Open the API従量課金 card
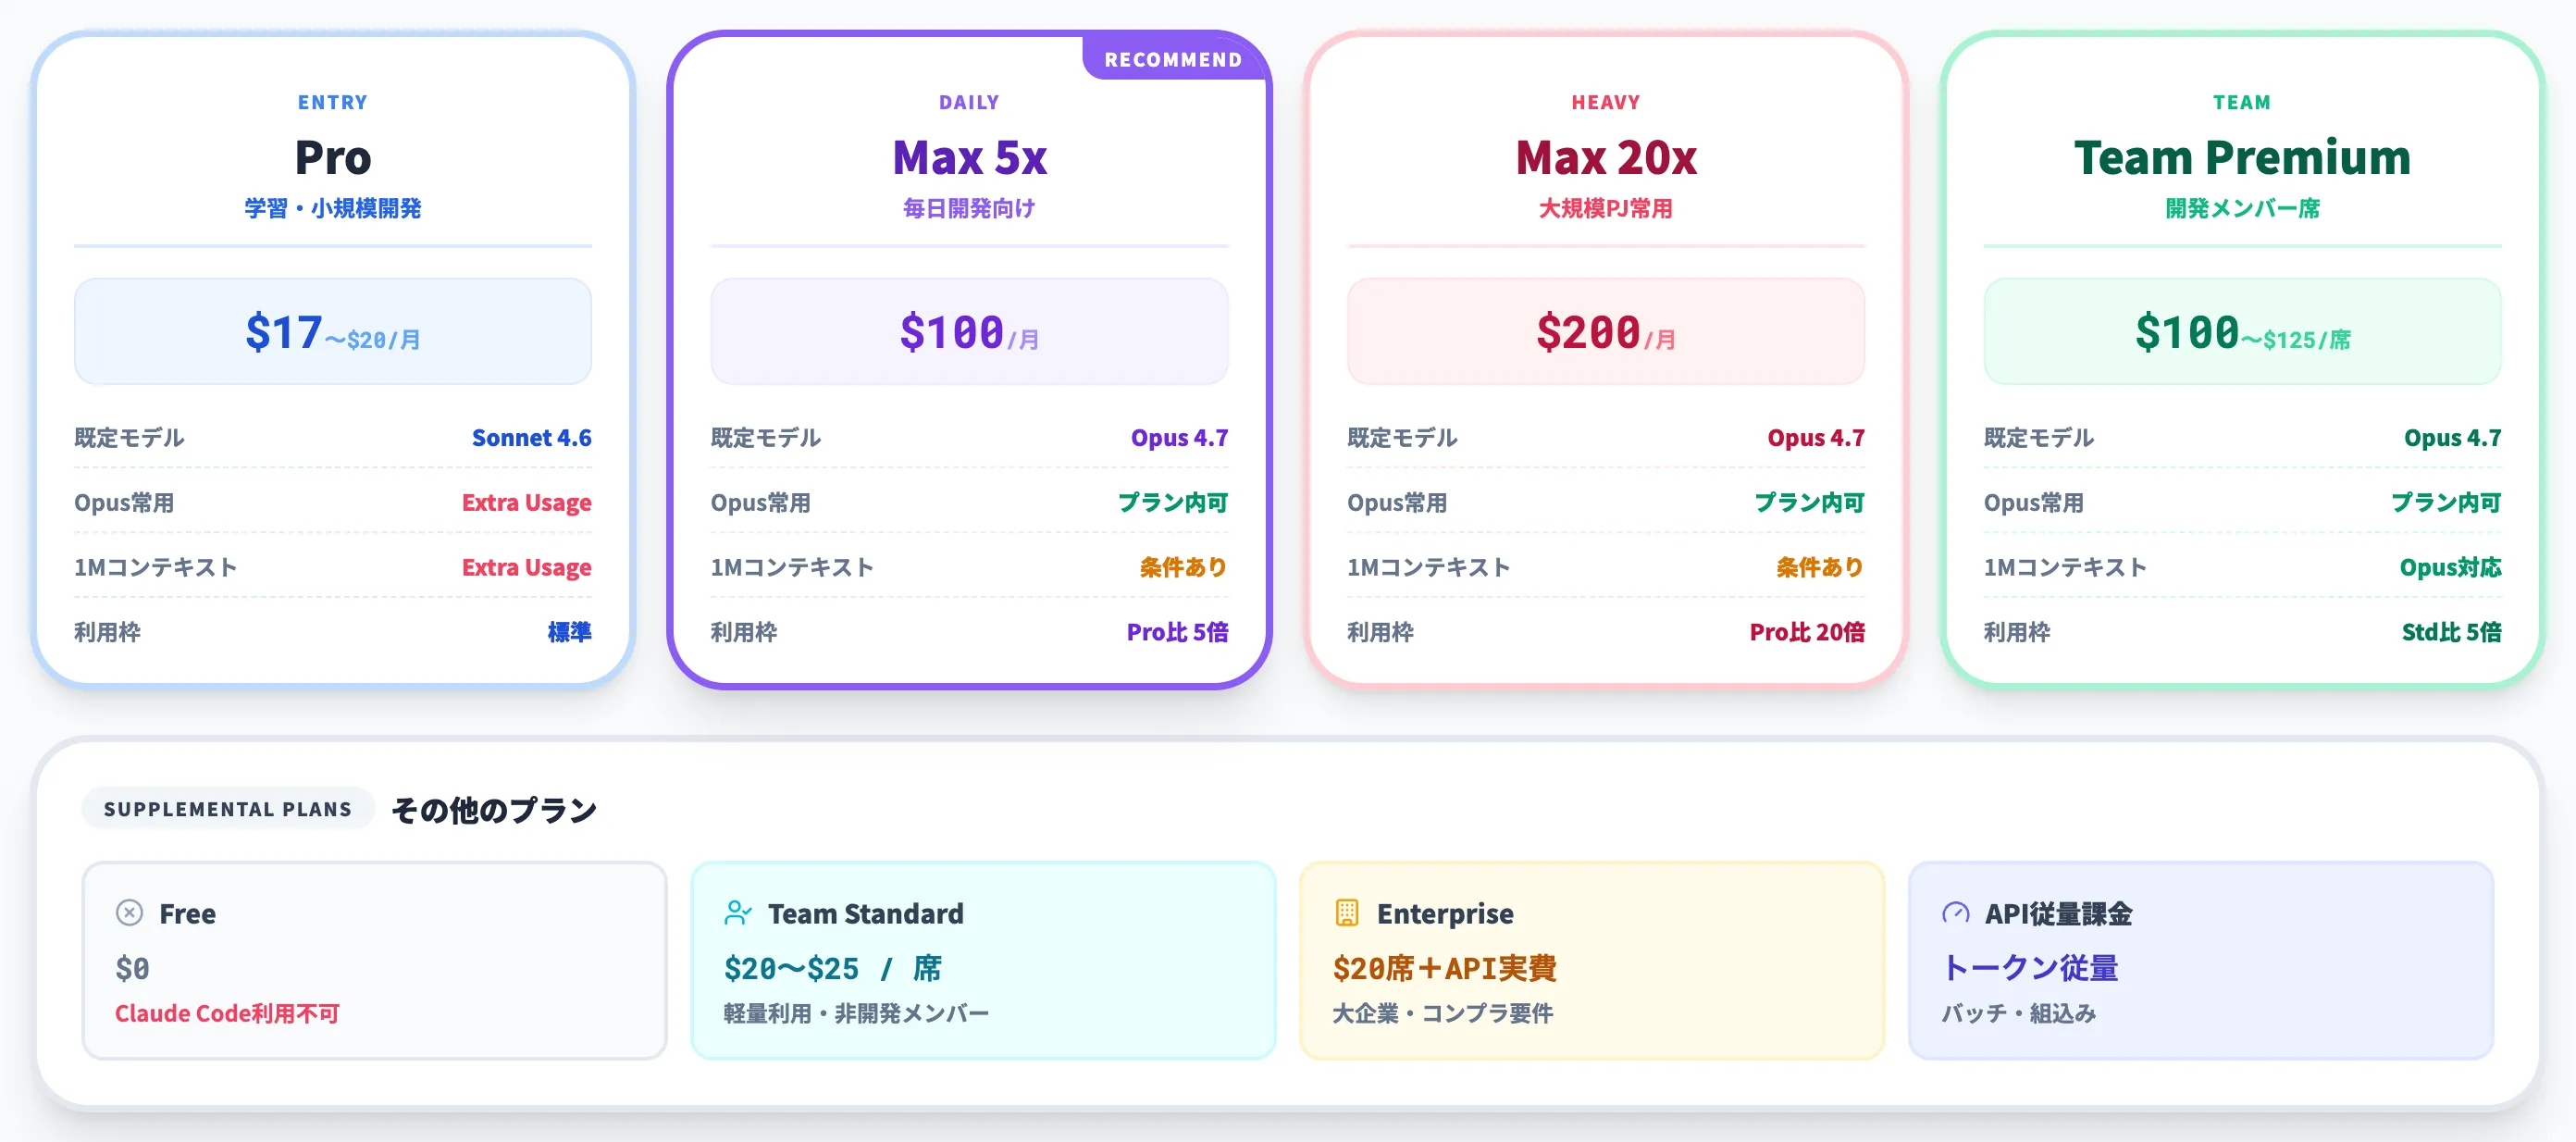This screenshot has height=1142, width=2576. pyautogui.click(x=2201, y=960)
